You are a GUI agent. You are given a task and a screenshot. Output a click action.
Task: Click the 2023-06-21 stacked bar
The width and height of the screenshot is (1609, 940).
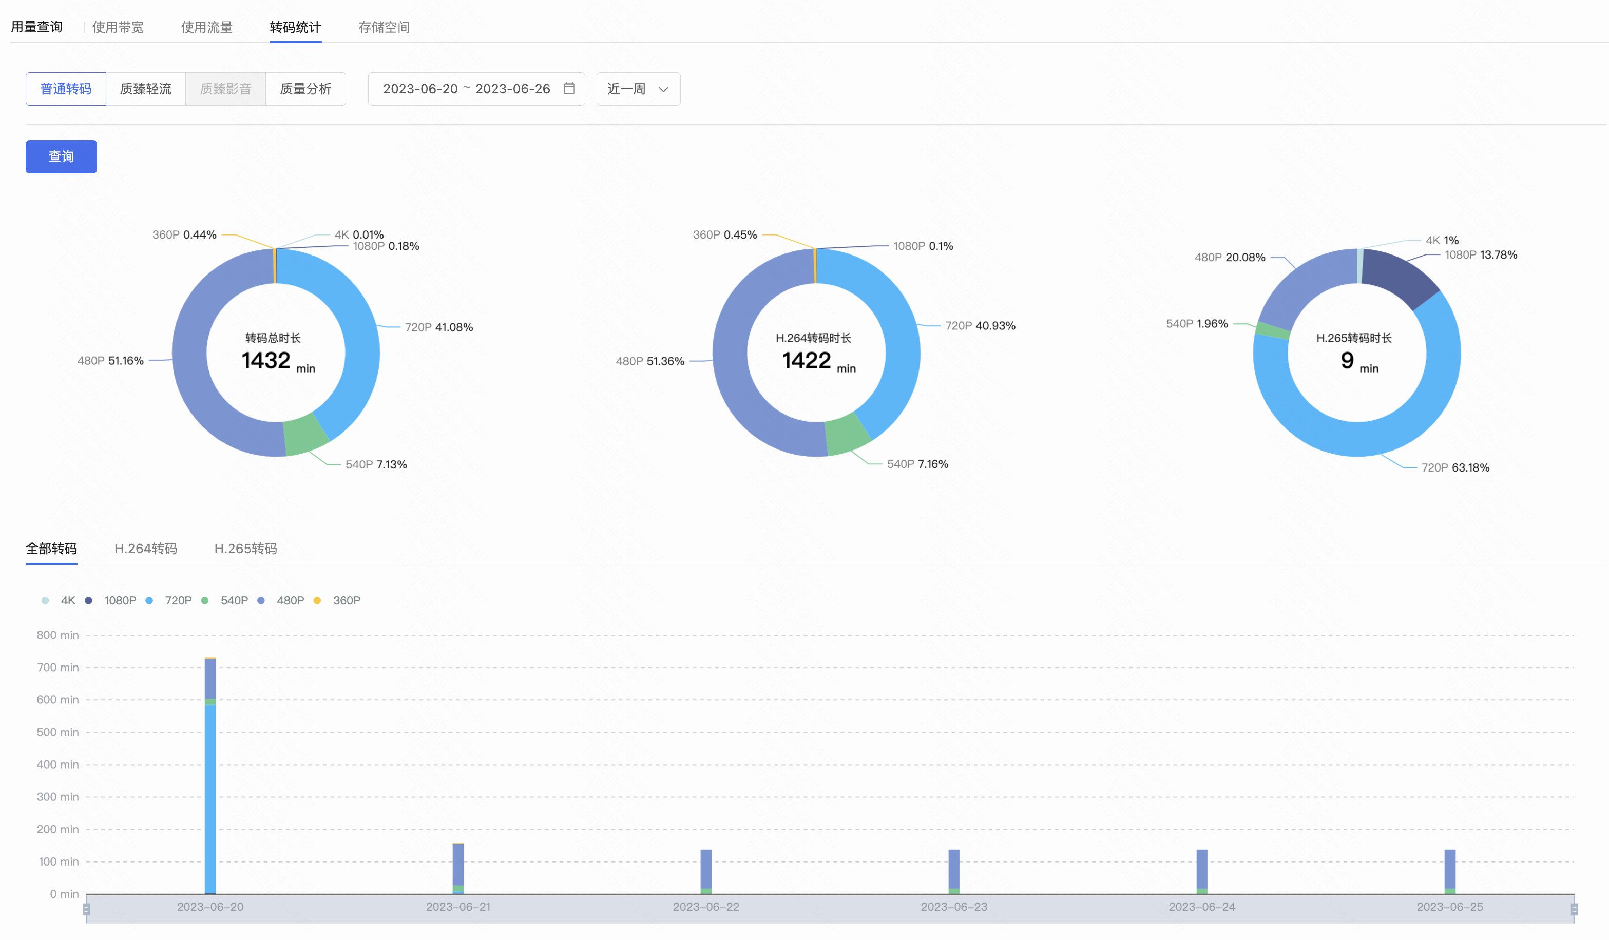tap(458, 869)
